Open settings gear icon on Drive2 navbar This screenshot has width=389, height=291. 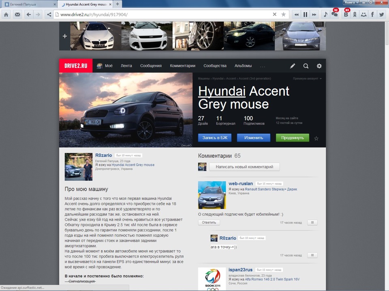pyautogui.click(x=319, y=66)
